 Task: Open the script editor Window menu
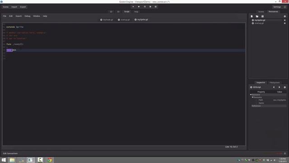(37, 16)
